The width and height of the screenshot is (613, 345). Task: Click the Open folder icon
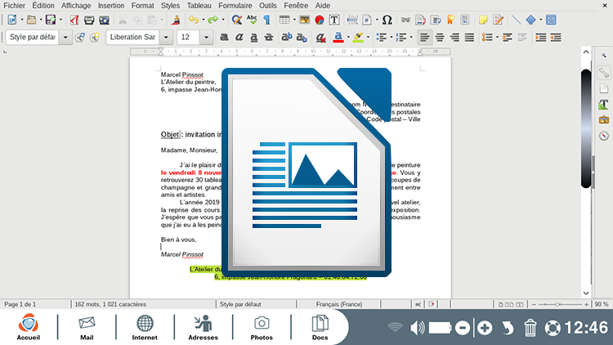tap(31, 20)
